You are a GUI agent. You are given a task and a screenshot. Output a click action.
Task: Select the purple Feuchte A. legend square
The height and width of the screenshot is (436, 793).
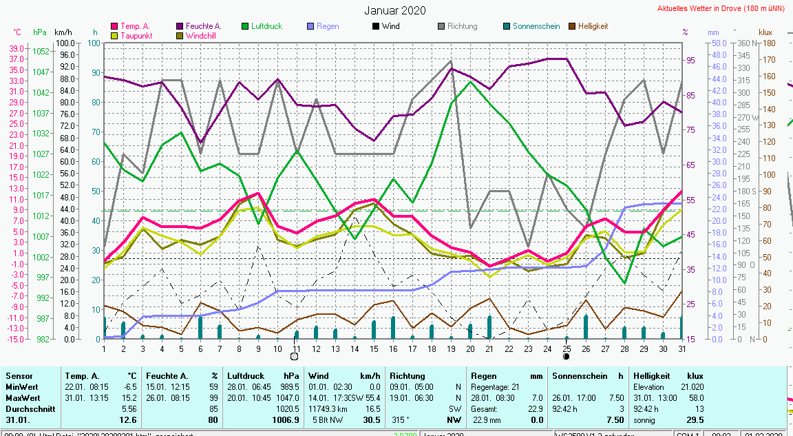click(x=180, y=26)
